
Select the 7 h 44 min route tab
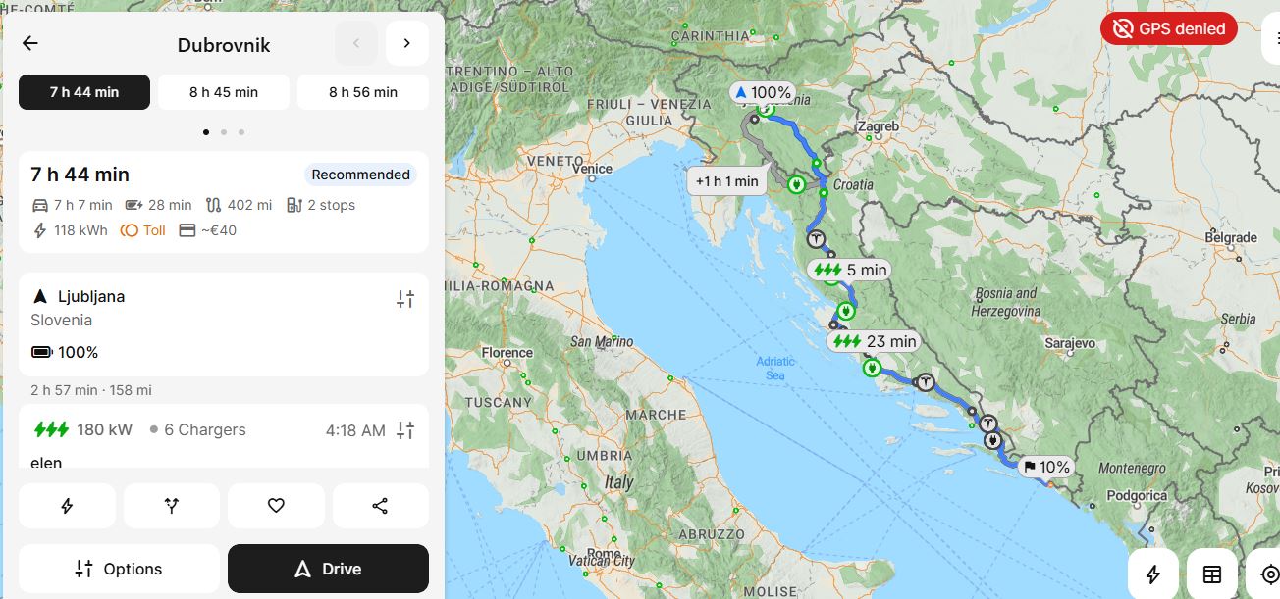pos(84,92)
